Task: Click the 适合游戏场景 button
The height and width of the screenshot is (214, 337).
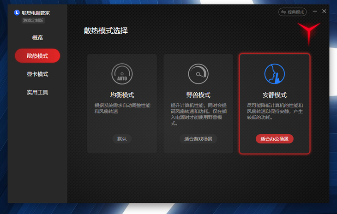Action: (x=198, y=139)
